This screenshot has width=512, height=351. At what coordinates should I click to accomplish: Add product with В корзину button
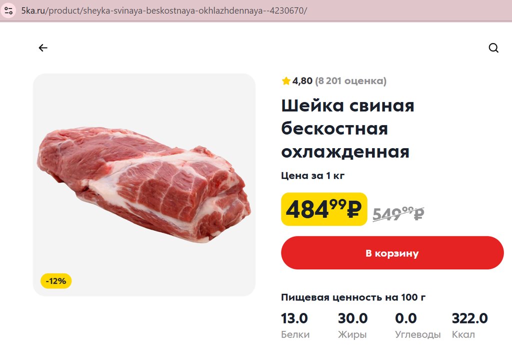[392, 253]
